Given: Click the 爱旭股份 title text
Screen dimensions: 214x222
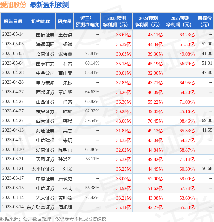Looking at the screenshot, I should (13, 5).
